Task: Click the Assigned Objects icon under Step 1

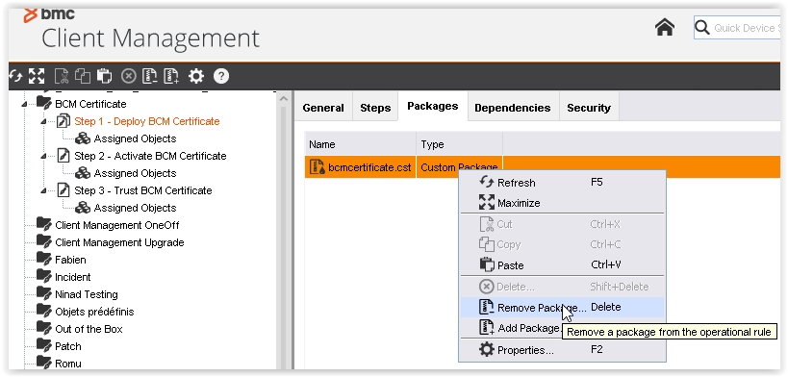Action: click(x=83, y=138)
